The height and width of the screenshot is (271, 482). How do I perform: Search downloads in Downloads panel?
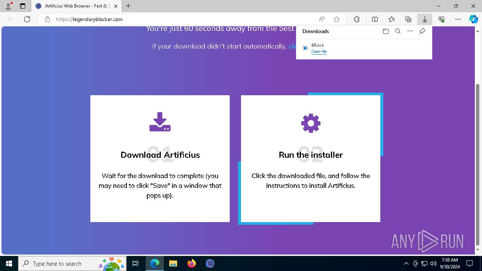coord(398,31)
